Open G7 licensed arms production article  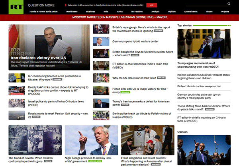pos(55,78)
